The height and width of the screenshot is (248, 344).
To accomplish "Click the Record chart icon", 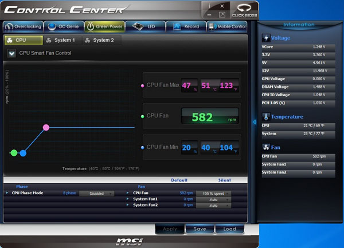I will (177, 26).
